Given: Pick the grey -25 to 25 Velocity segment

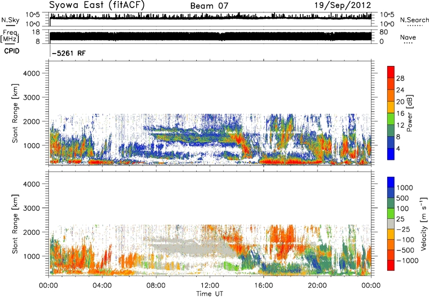Looking at the screenshot, I should (x=391, y=224).
